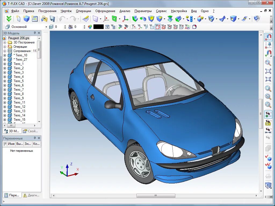Create a new 3D model with blue cube icon
The width and height of the screenshot is (275, 206).
pos(26,19)
